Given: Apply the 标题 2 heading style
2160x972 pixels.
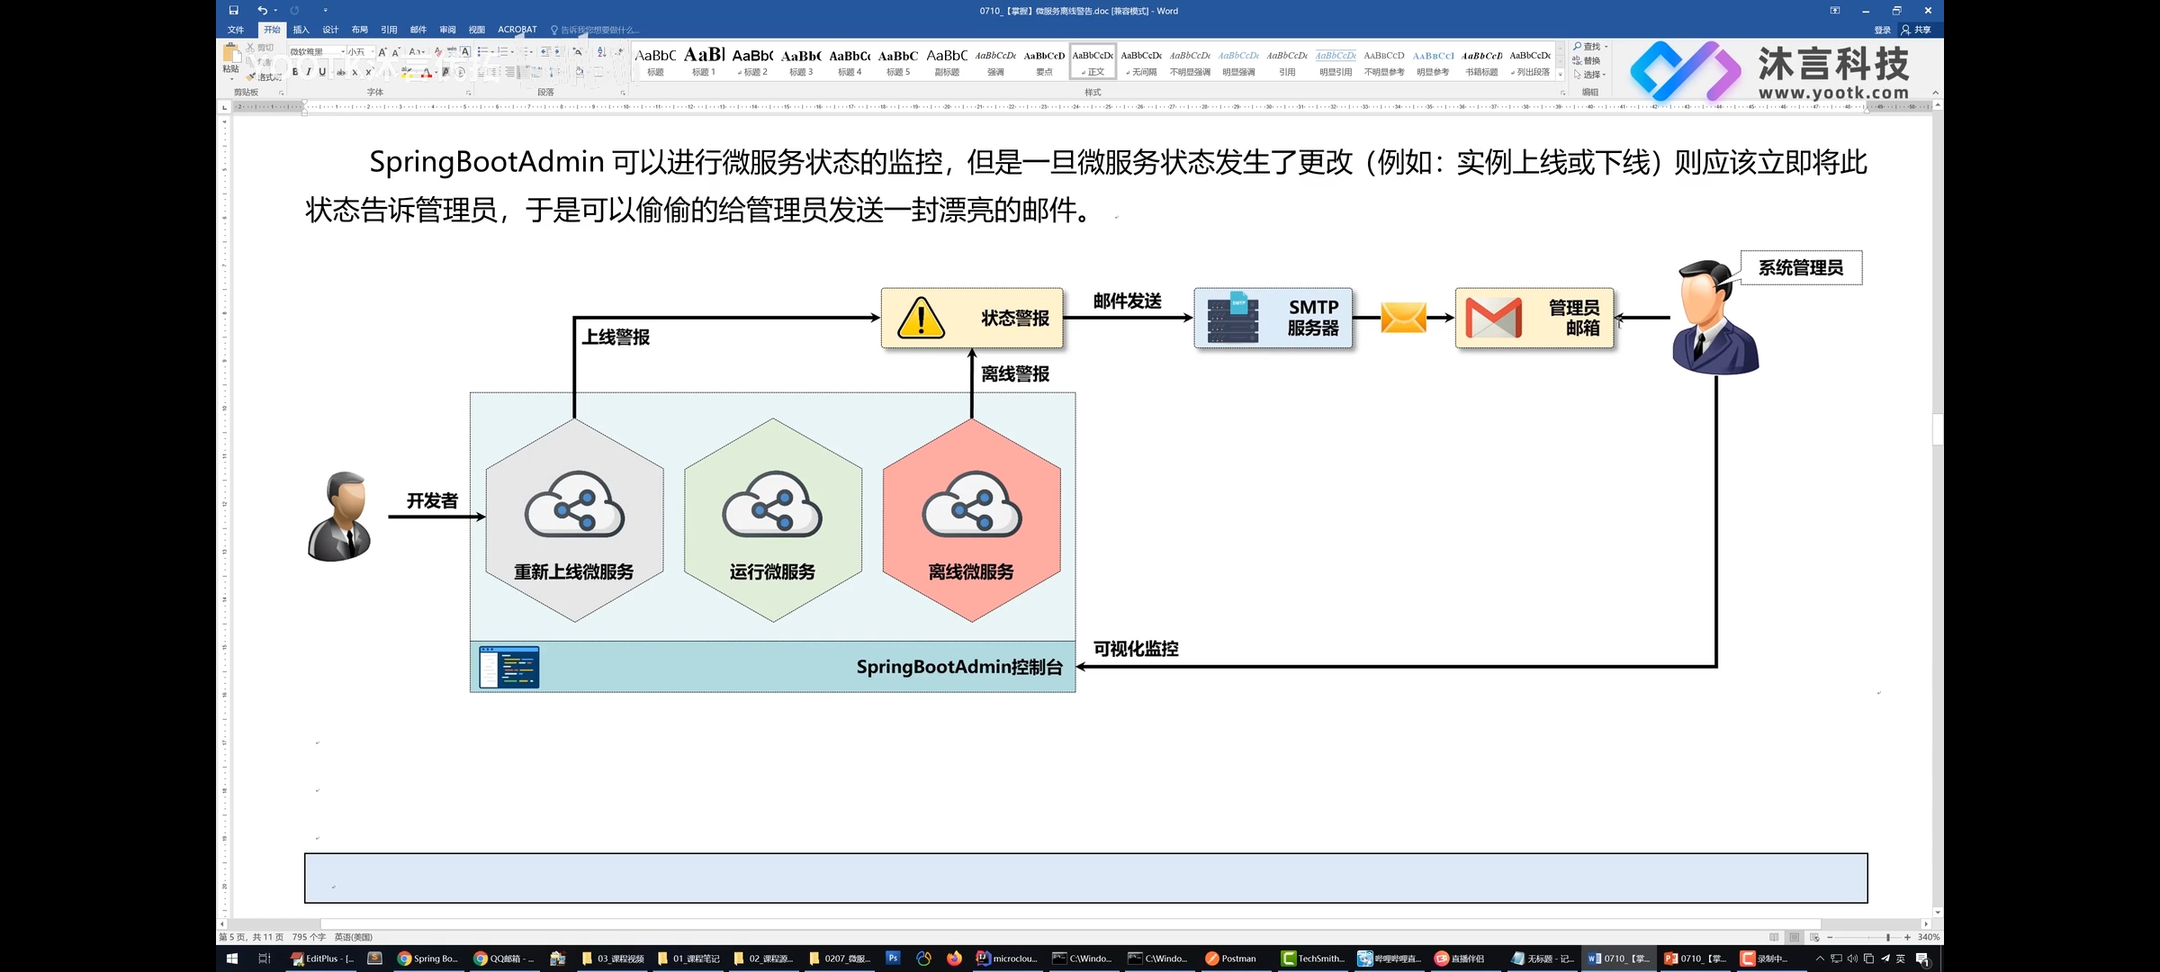Looking at the screenshot, I should click(x=752, y=61).
